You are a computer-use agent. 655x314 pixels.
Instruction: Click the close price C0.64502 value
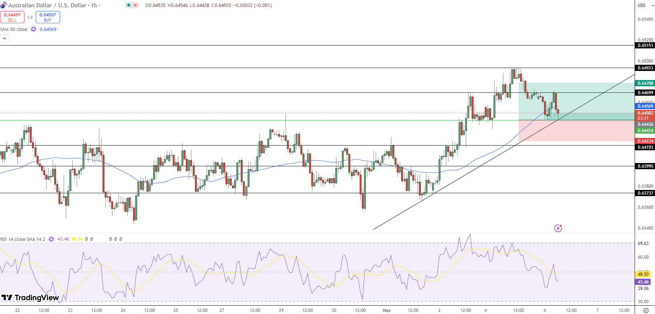(x=221, y=5)
